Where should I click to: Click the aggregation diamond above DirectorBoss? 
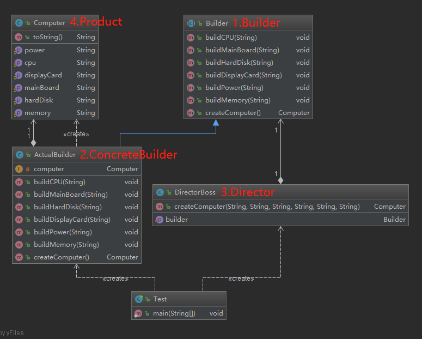[281, 180]
